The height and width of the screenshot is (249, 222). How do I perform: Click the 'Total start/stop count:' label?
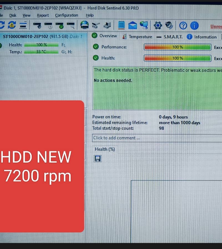113,128
